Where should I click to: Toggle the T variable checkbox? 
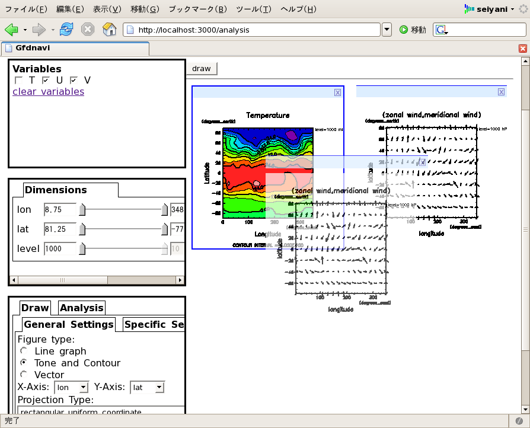click(x=19, y=80)
